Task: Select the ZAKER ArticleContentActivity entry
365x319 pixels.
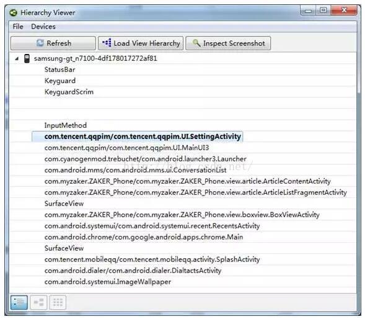Action: pos(187,181)
